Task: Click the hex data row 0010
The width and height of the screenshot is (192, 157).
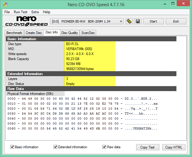Action: tap(82, 104)
